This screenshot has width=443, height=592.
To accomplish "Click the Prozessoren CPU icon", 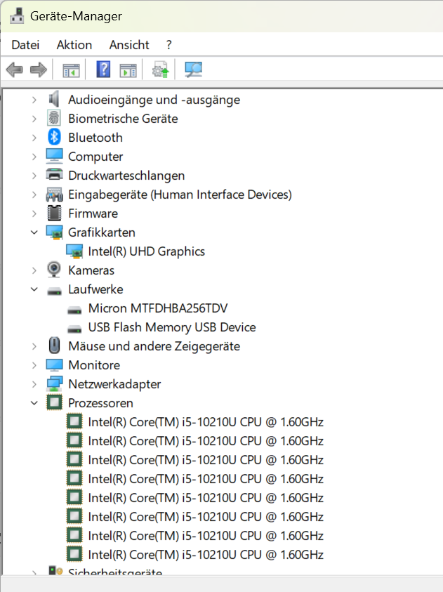I will click(x=54, y=402).
